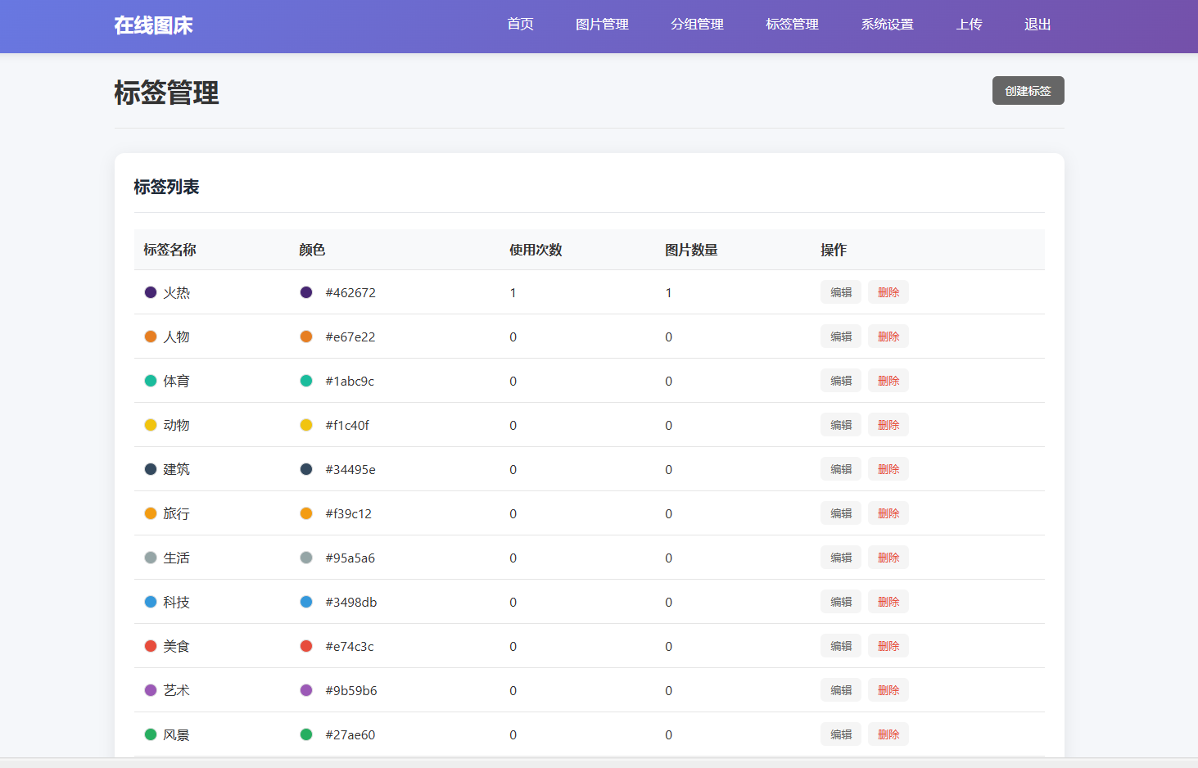Edit the 美食 tag
Viewport: 1198px width, 768px height.
point(841,646)
